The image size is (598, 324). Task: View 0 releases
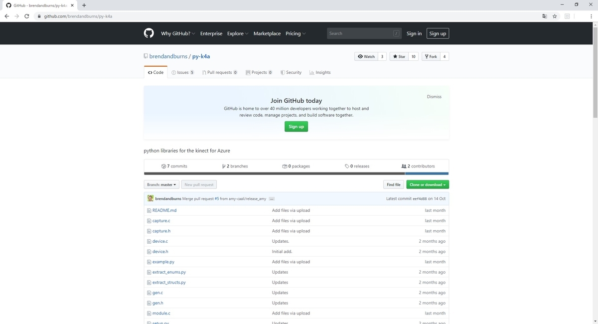pyautogui.click(x=357, y=166)
